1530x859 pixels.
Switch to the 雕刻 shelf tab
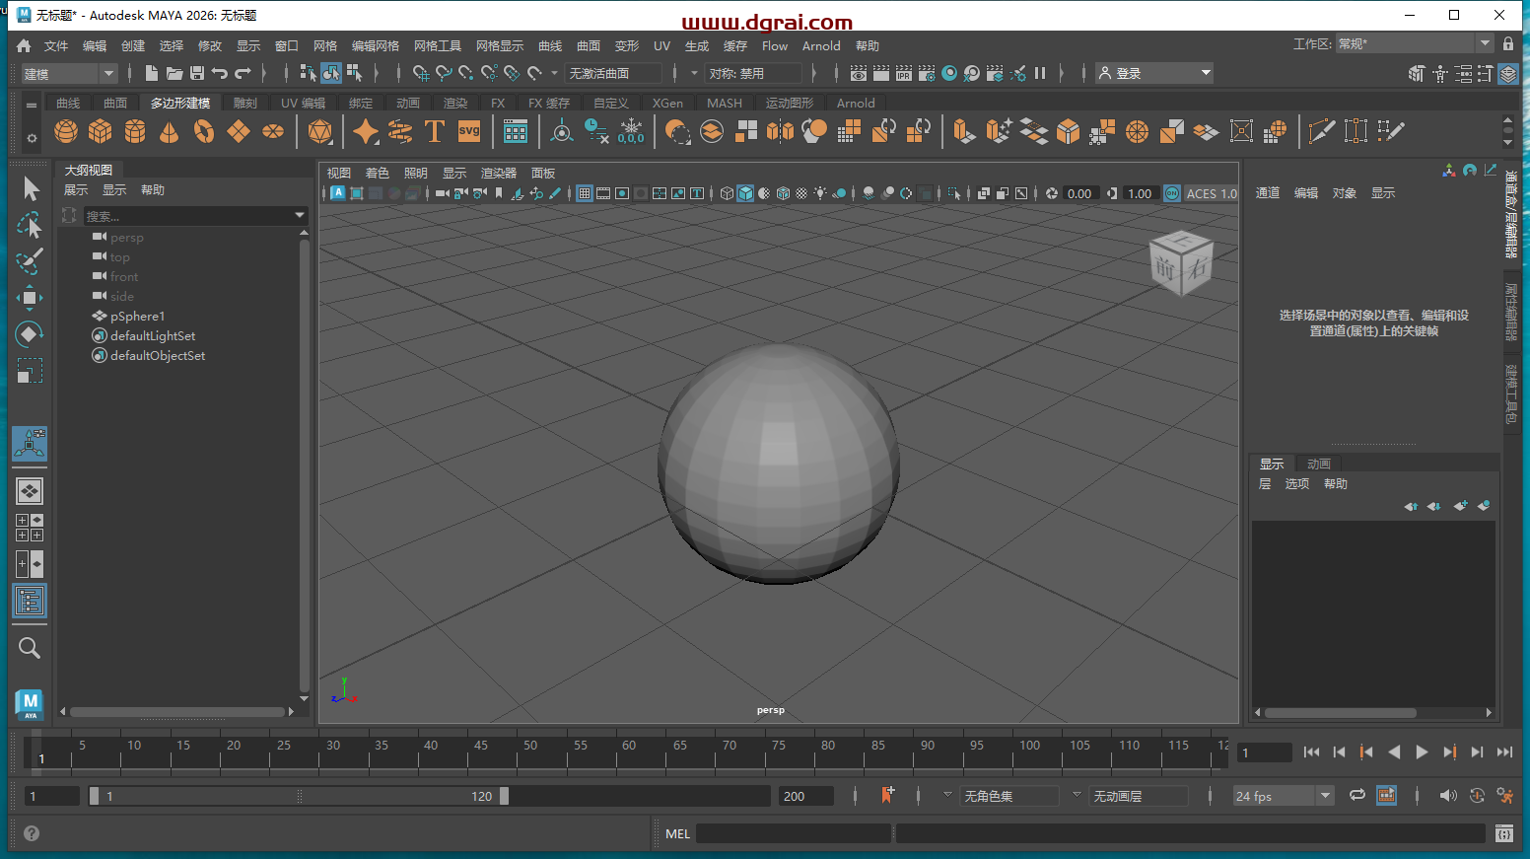(x=244, y=103)
